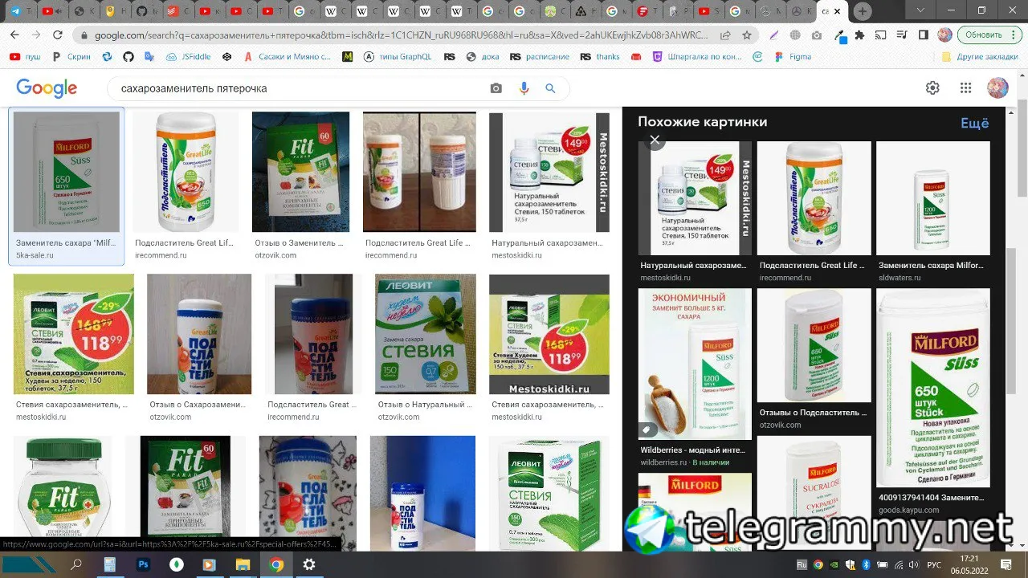Click the blue magnifier search button
The width and height of the screenshot is (1028, 578).
point(551,88)
